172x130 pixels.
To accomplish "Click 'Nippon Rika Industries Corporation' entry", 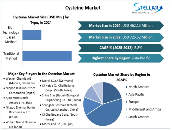I will coord(19,91).
